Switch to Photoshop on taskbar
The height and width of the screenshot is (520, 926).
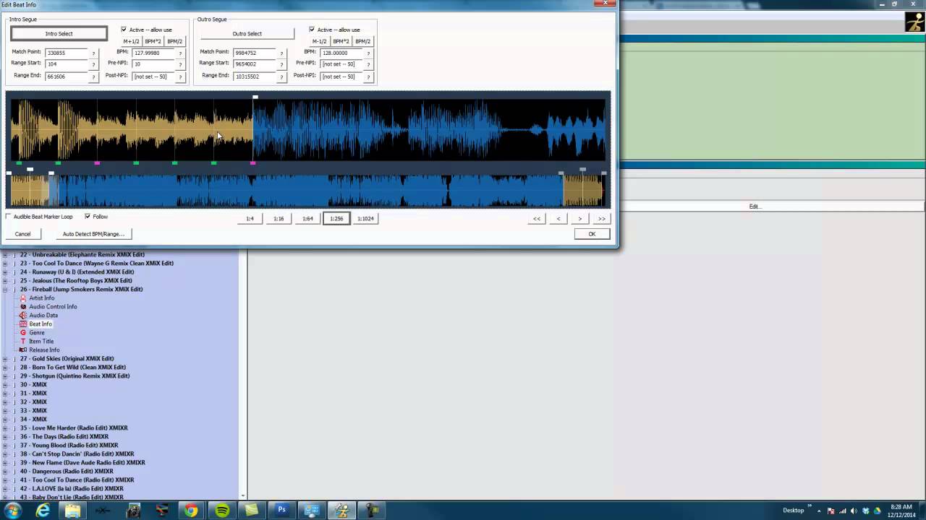281,511
